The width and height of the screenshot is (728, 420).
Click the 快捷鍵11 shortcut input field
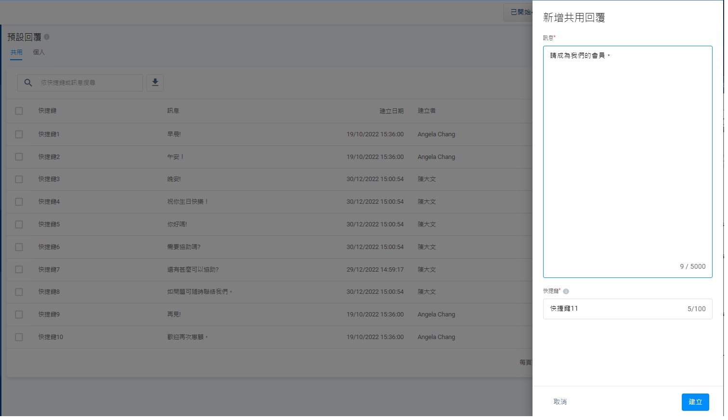coord(627,309)
